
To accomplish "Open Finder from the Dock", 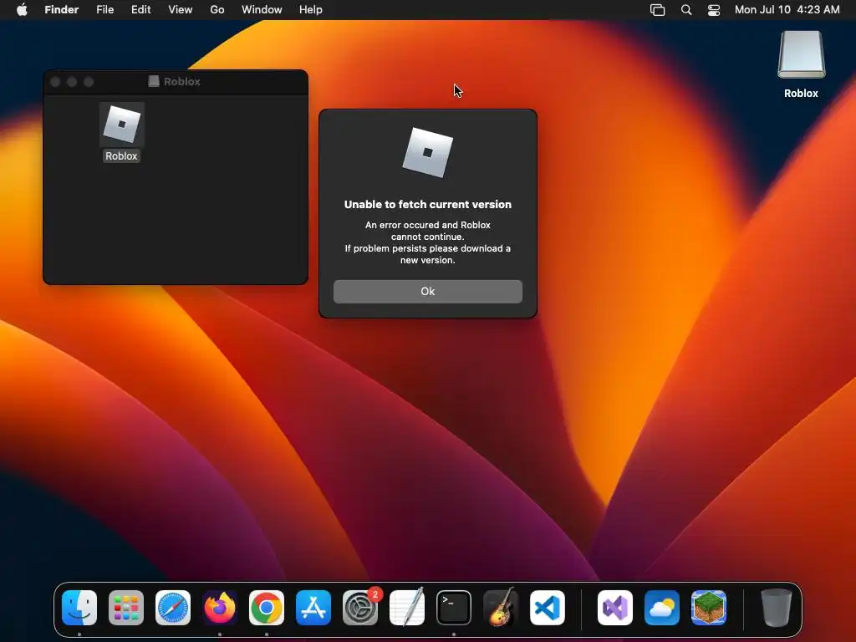I will 79,608.
